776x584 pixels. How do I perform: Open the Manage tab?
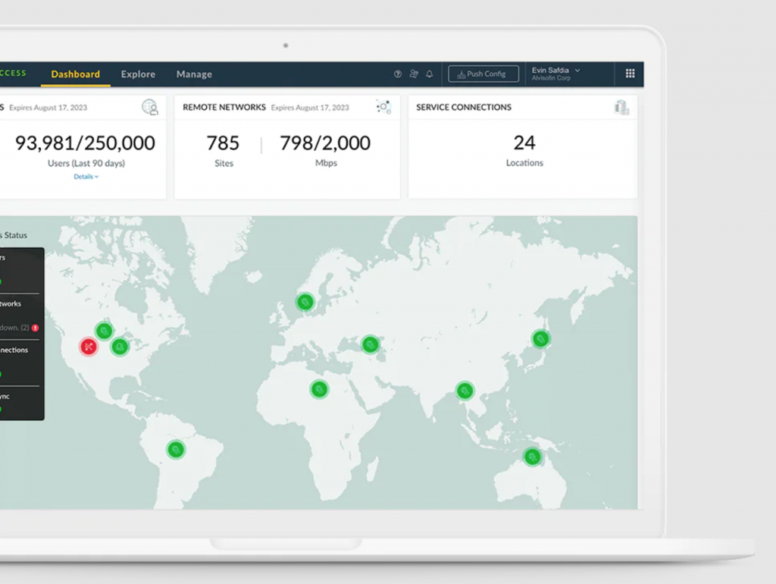[x=194, y=74]
